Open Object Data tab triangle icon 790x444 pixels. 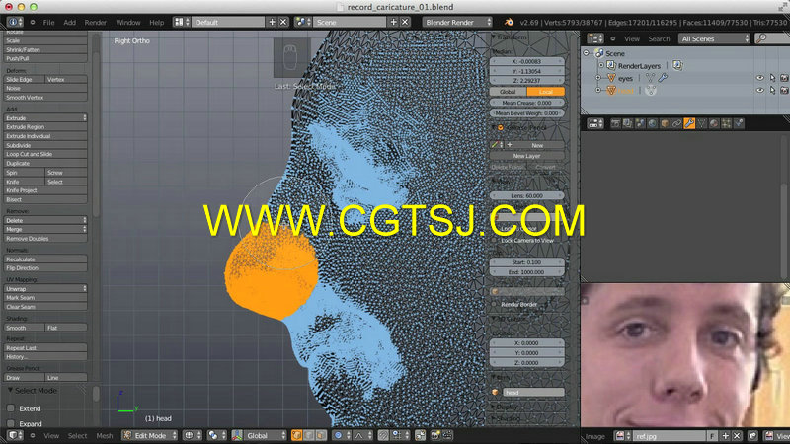(x=701, y=124)
